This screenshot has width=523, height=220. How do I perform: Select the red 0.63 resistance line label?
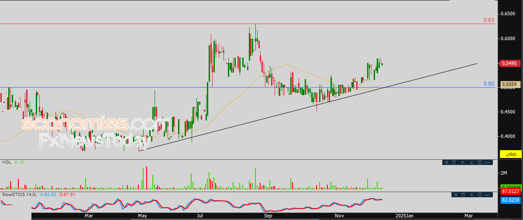[x=489, y=20]
